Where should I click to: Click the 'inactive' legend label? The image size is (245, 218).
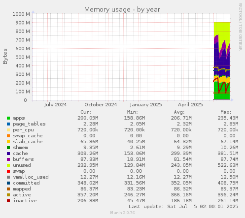click(25, 201)
